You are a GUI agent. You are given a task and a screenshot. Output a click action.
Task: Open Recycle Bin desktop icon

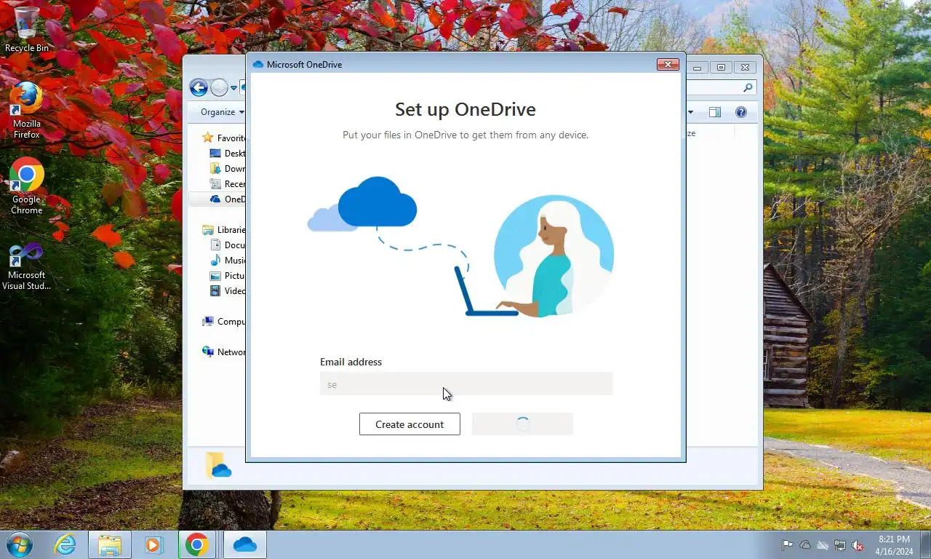pos(27,30)
